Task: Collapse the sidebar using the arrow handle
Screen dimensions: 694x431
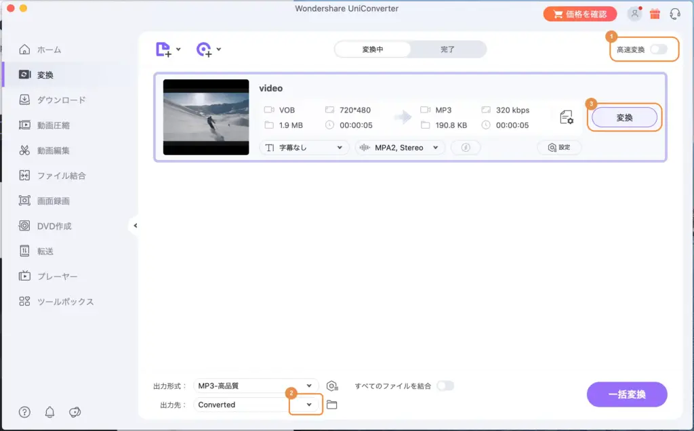Action: click(135, 226)
